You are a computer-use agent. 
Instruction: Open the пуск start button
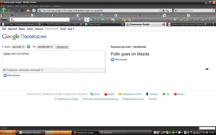[x=8, y=133]
